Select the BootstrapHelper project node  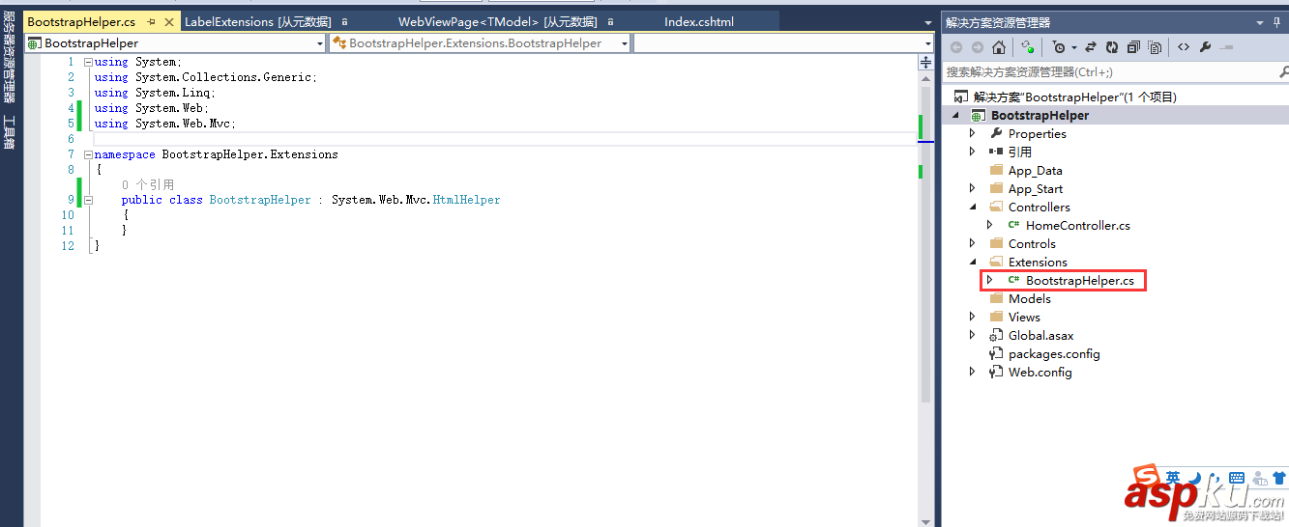tap(1040, 115)
